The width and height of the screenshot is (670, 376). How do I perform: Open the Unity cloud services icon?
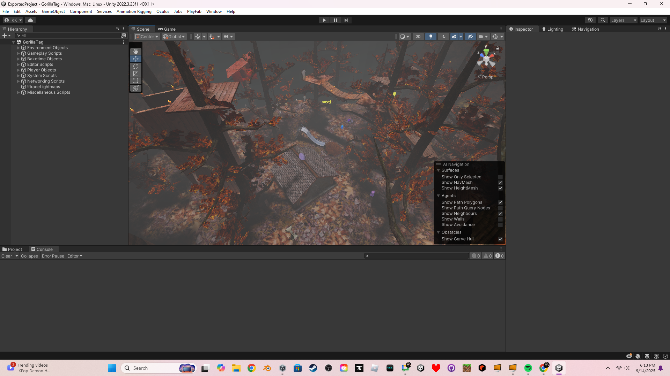30,20
